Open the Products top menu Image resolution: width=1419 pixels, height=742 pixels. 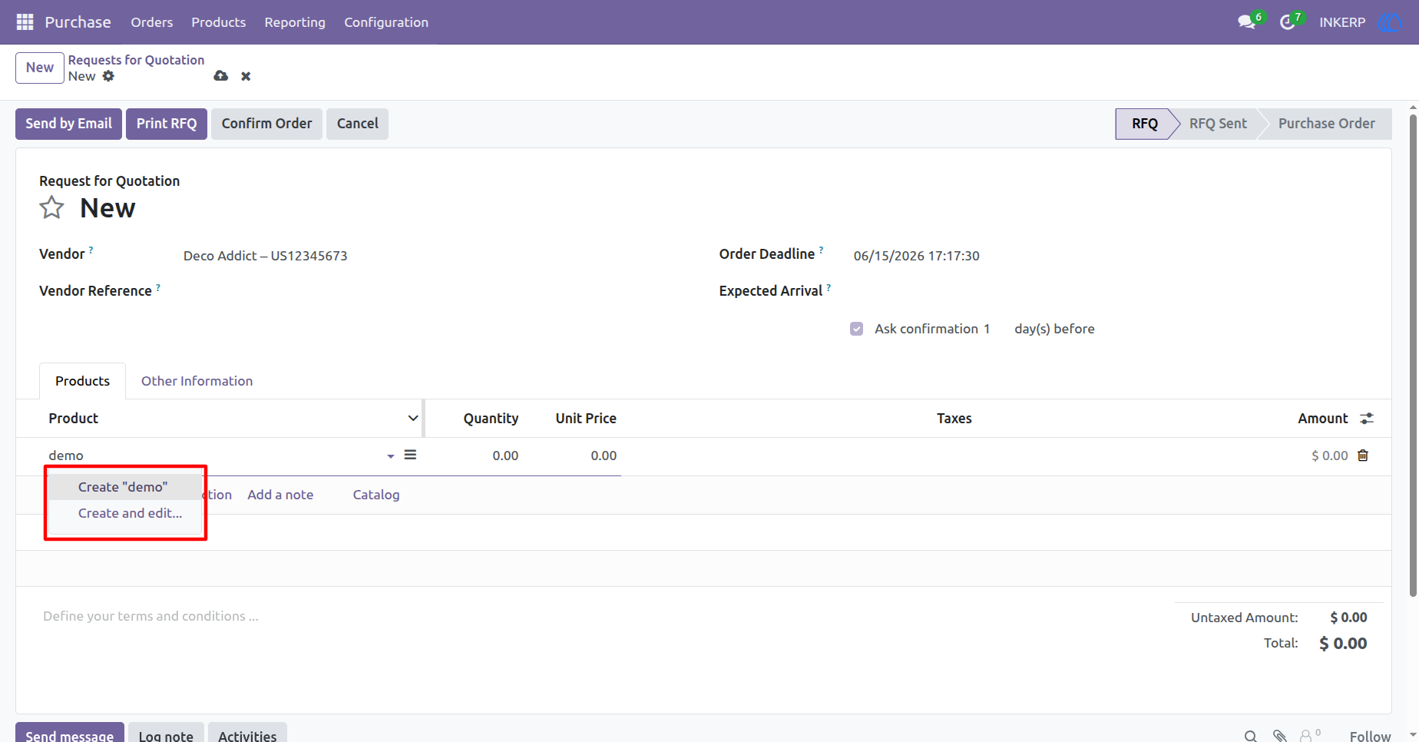coord(219,22)
